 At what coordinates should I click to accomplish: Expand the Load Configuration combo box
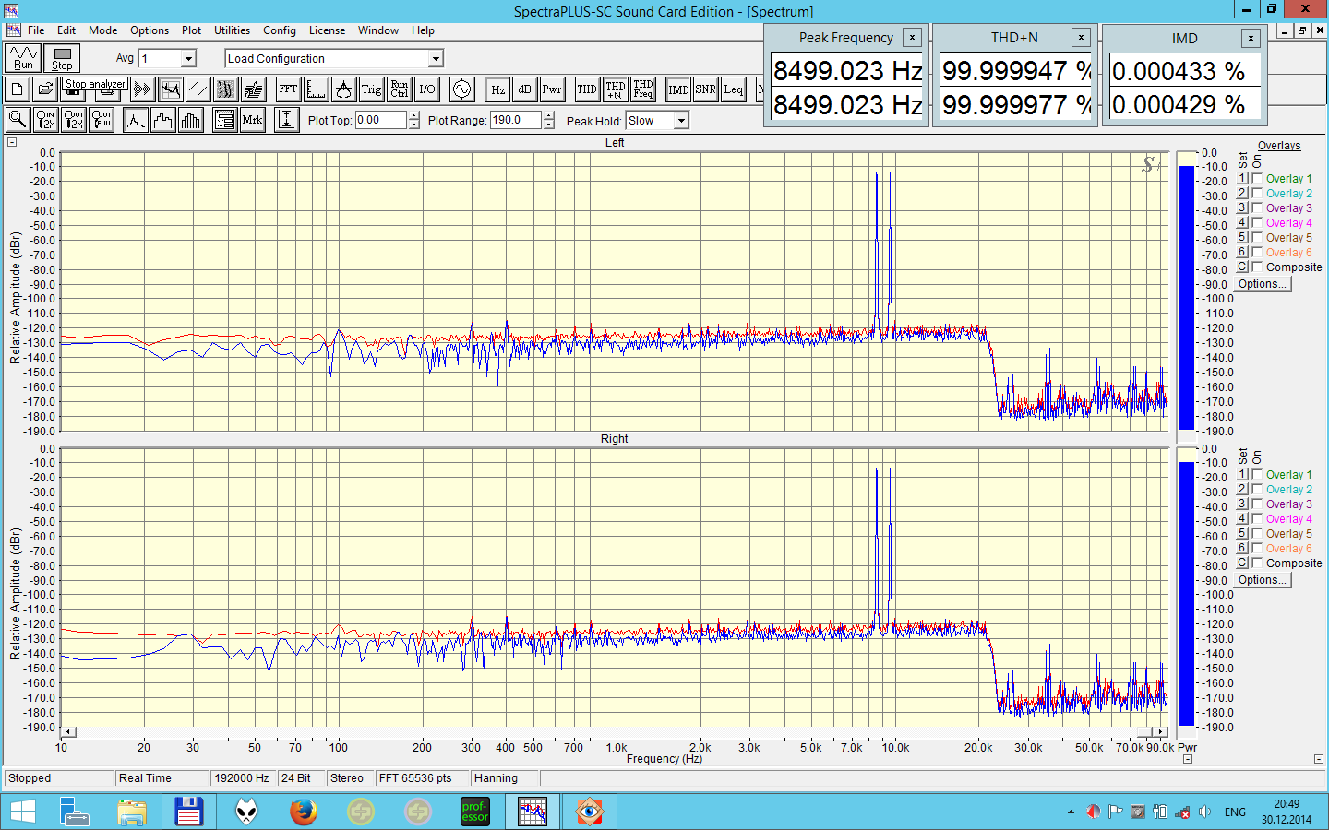436,59
